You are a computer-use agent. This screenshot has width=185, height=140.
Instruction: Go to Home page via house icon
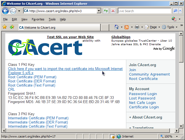pos(117,27)
